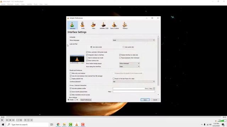Open the Audio preferences category
Image resolution: width=227 pixels, height=127 pixels.
coord(83,25)
